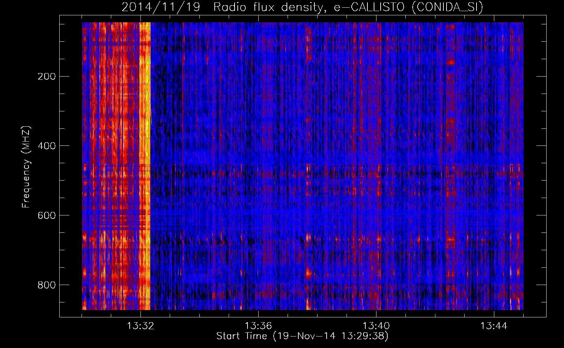
Task: Click the 'Frequency (MHZ)' axis label
Action: click(x=26, y=167)
